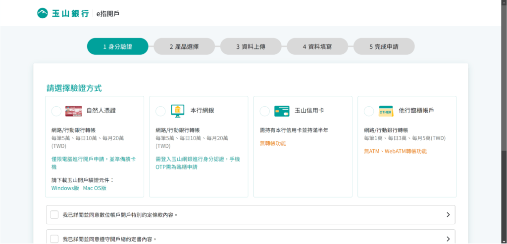Click the 無轉帳功能 notice
The width and height of the screenshot is (507, 244).
click(x=273, y=143)
